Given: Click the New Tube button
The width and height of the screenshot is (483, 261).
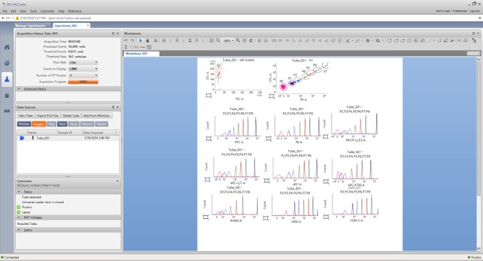Looking at the screenshot, I should point(25,116).
